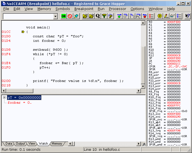Select the foobar watch entry
Image resolution: width=192 pixels, height=153 pixels.
click(20, 103)
